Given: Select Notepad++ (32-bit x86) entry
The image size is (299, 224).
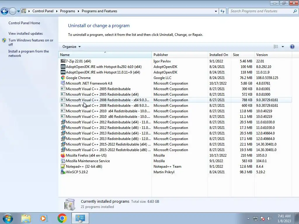Looking at the screenshot, I should pyautogui.click(x=84, y=167).
